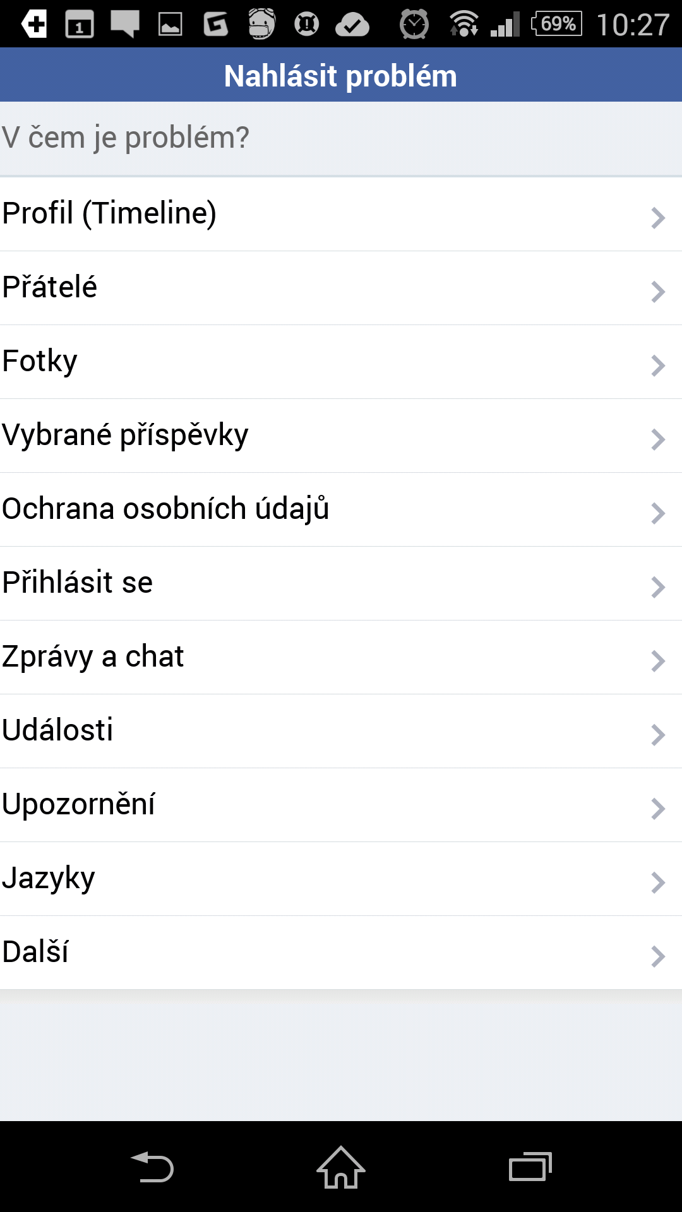Expand the Profil (Timeline) chevron arrow
Viewport: 682px width, 1212px height.
[x=658, y=218]
